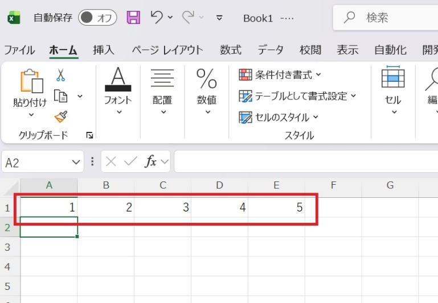
Task: Open 条件付き書式 menu
Action: click(x=280, y=74)
